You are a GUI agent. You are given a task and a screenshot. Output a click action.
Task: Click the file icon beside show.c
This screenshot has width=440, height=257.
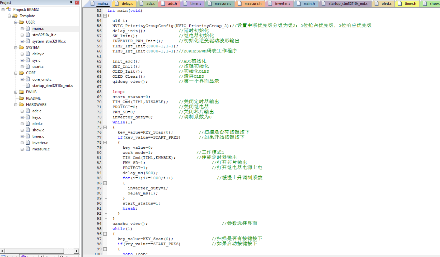[28, 130]
